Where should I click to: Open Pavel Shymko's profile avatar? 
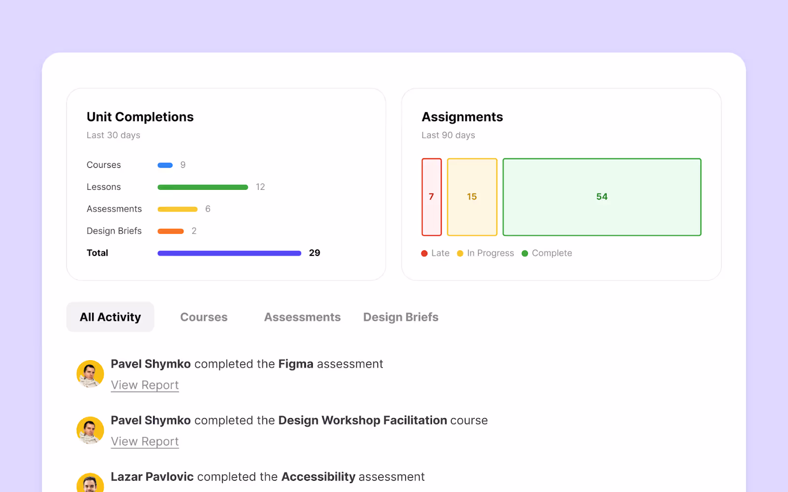click(90, 374)
